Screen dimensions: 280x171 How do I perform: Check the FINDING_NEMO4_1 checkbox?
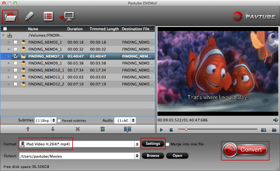tap(16, 49)
